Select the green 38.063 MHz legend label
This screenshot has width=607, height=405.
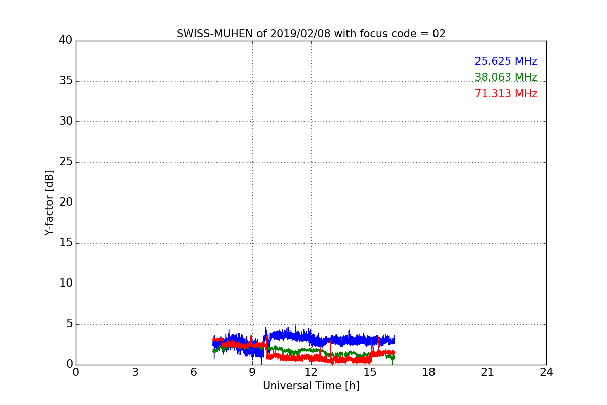(506, 77)
